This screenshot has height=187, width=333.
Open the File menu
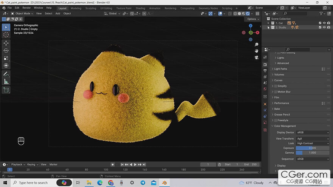(x=9, y=8)
